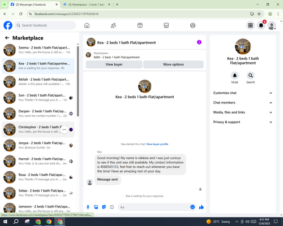Select the selected Kea conversation row
283x226 pixels.
(38, 66)
